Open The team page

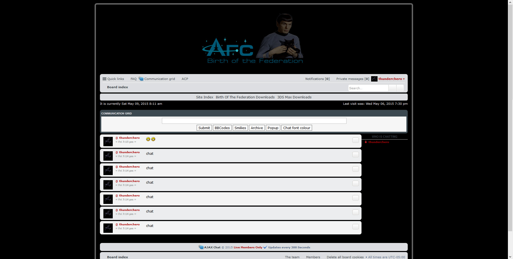pyautogui.click(x=292, y=257)
